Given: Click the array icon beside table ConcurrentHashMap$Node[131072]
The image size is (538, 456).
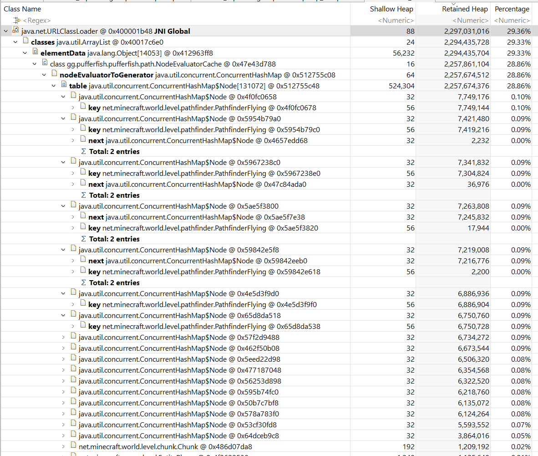Looking at the screenshot, I should tap(64, 86).
